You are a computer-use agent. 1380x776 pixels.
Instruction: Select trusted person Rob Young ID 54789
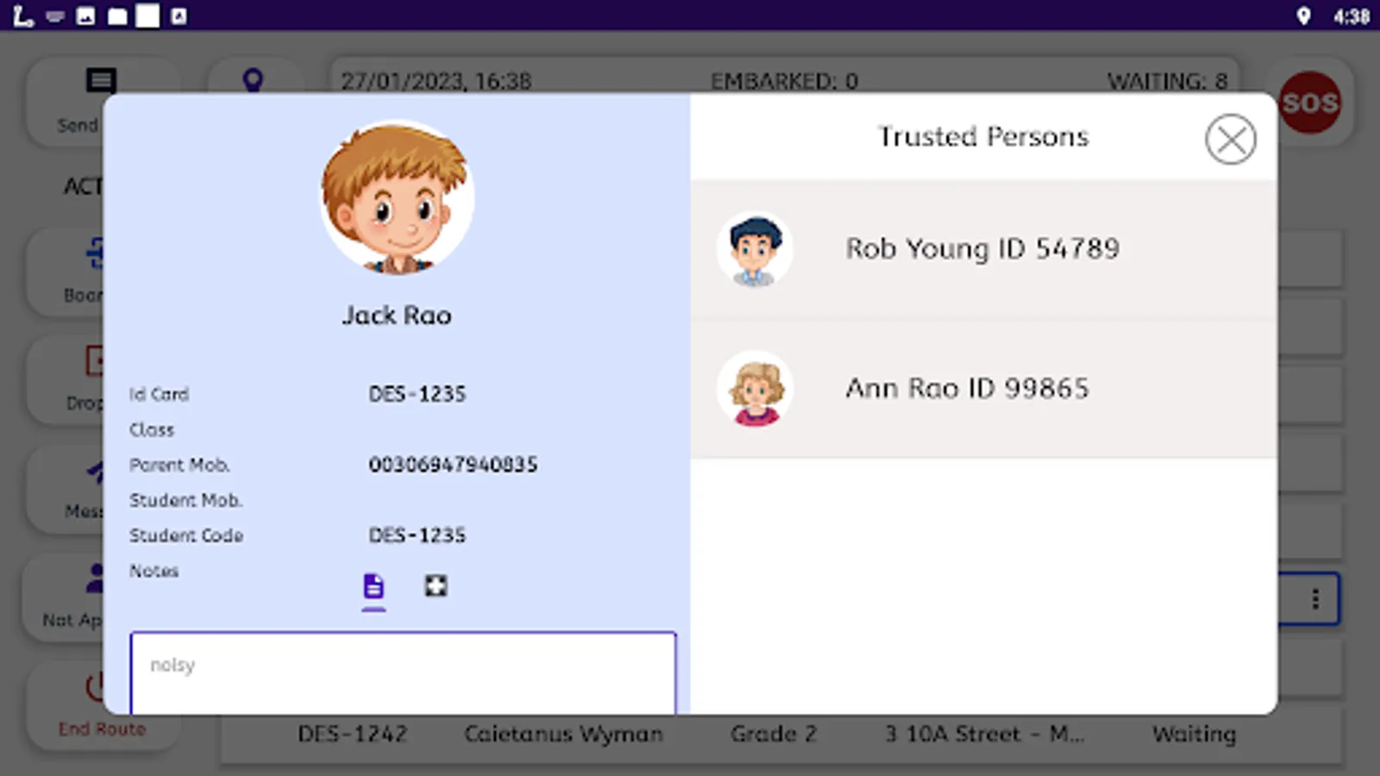tap(983, 249)
